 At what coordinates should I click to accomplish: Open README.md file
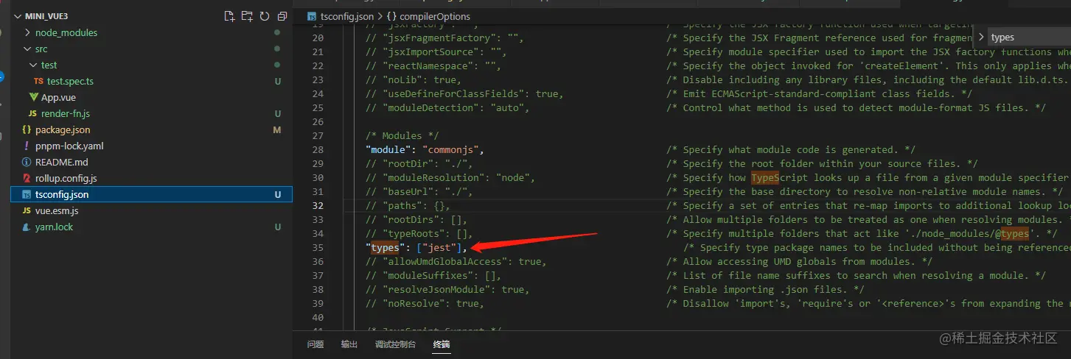point(61,162)
